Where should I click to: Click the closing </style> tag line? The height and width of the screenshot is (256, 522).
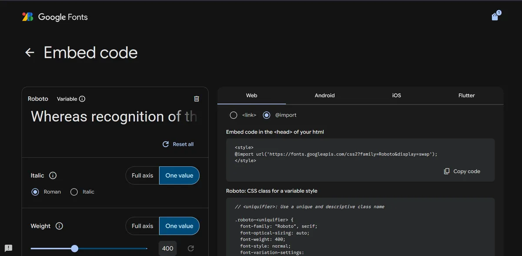tap(246, 161)
